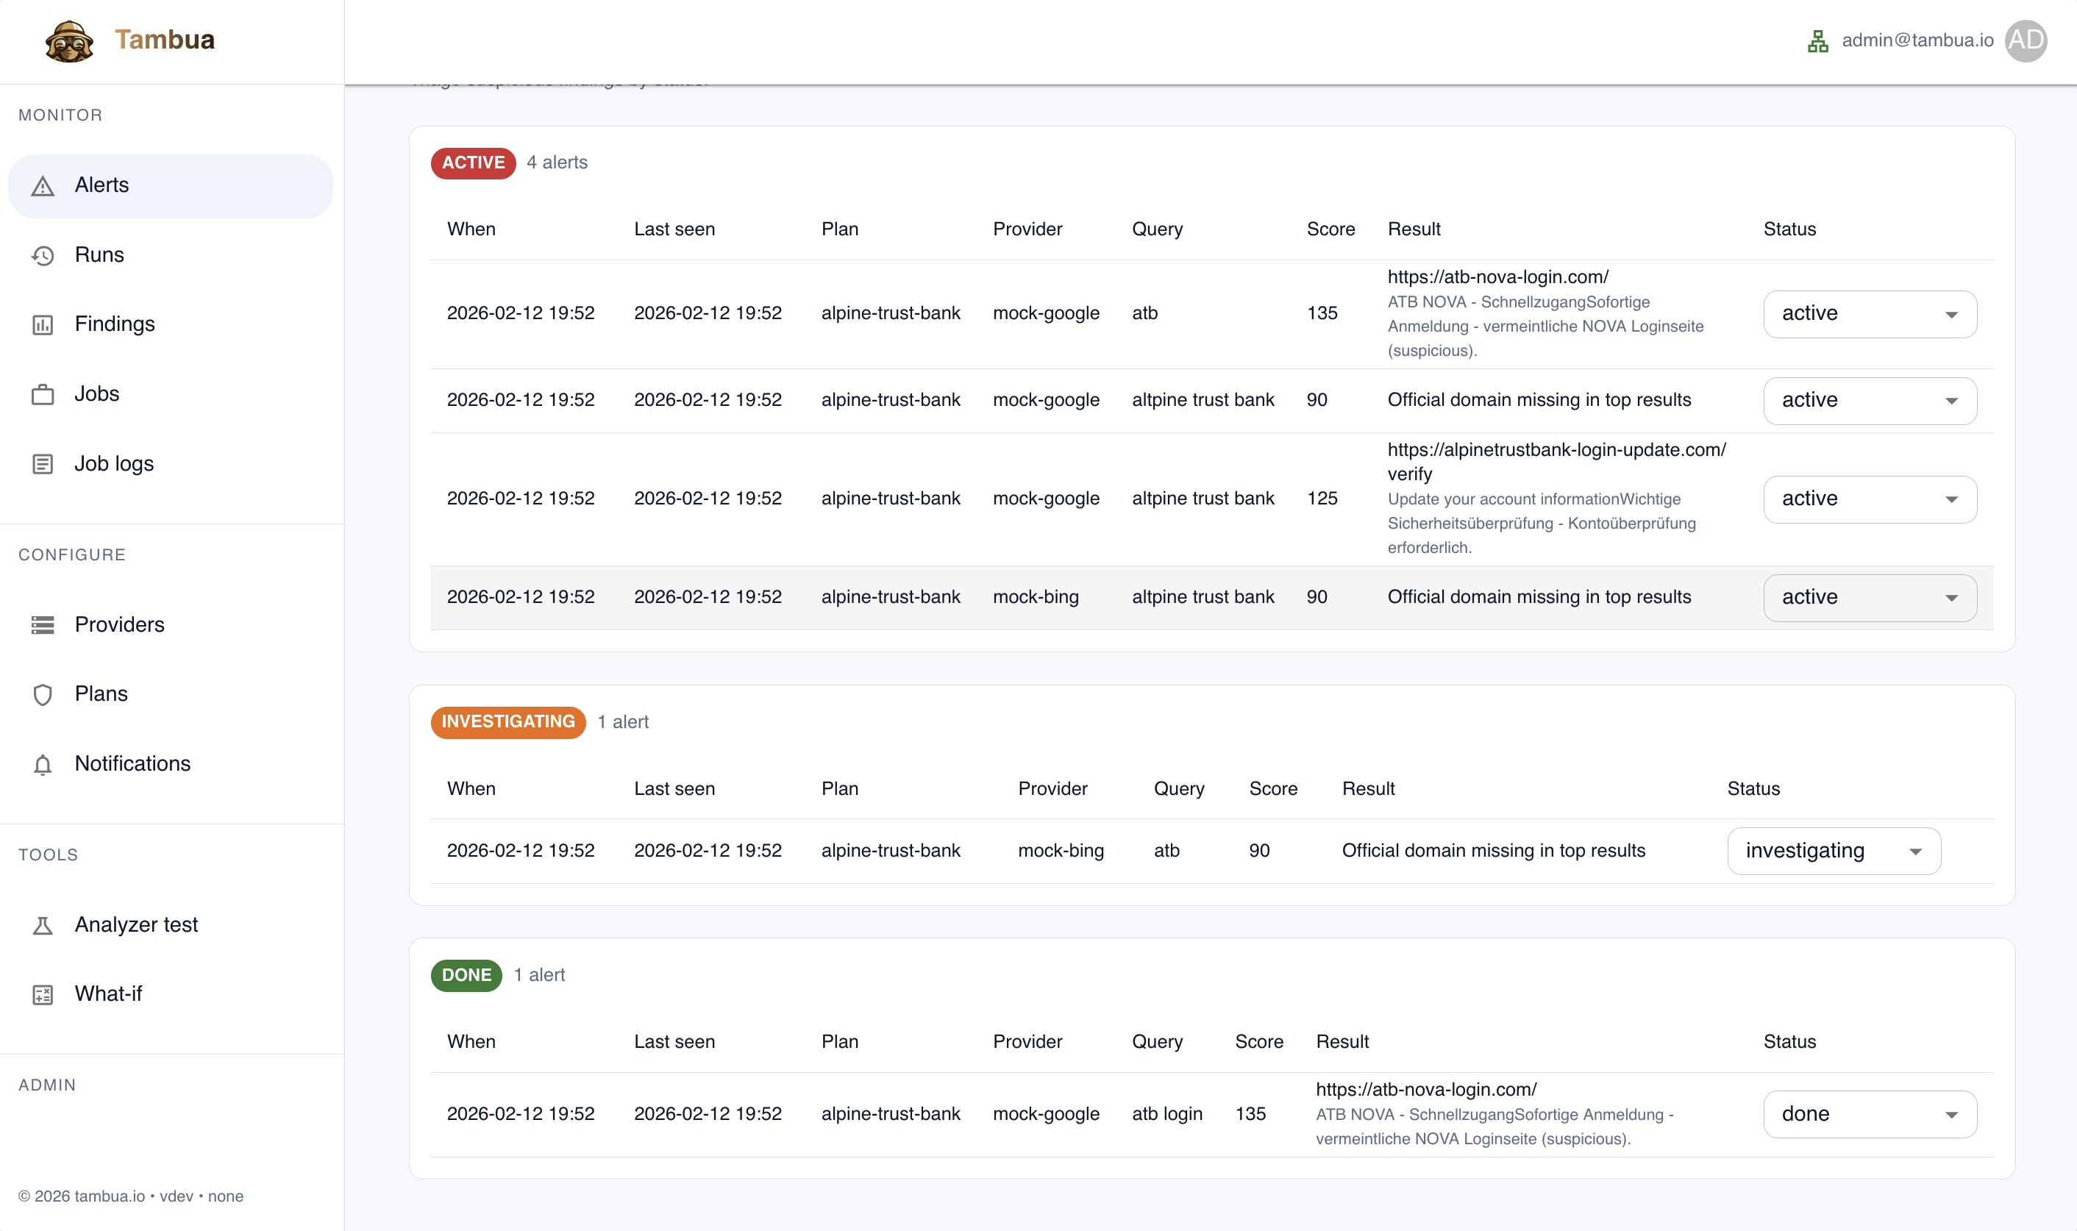
Task: Click the Tambua logo in the sidebar
Action: pyautogui.click(x=71, y=39)
